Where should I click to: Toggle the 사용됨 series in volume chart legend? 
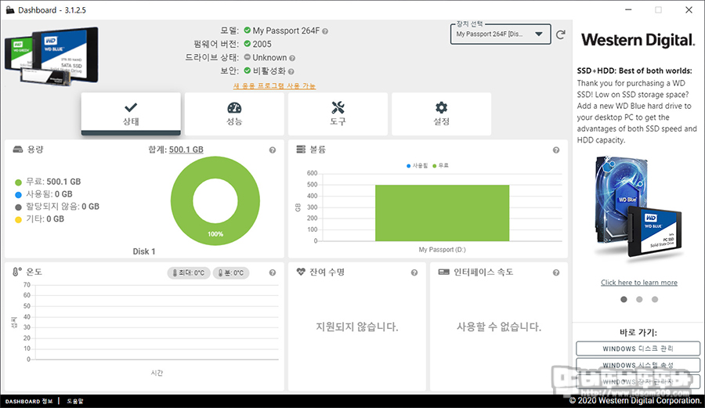coord(418,166)
